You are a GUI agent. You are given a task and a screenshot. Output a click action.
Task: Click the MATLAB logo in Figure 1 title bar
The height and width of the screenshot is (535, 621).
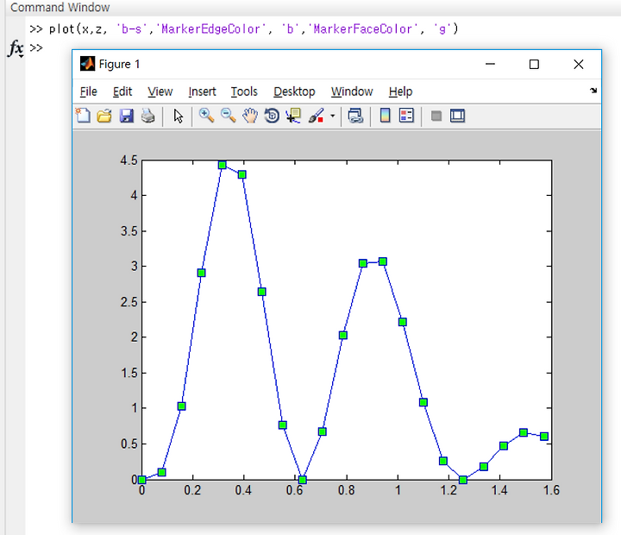pos(87,64)
